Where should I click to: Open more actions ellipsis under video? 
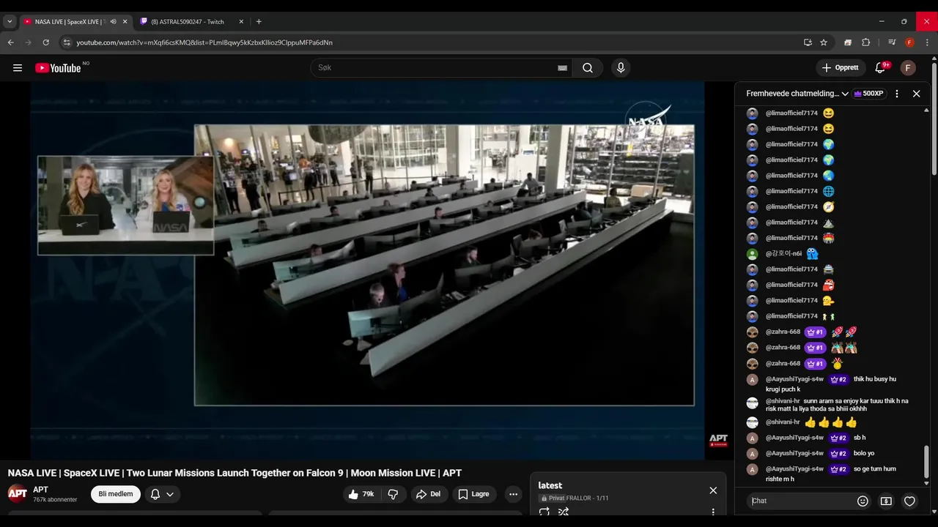point(513,494)
